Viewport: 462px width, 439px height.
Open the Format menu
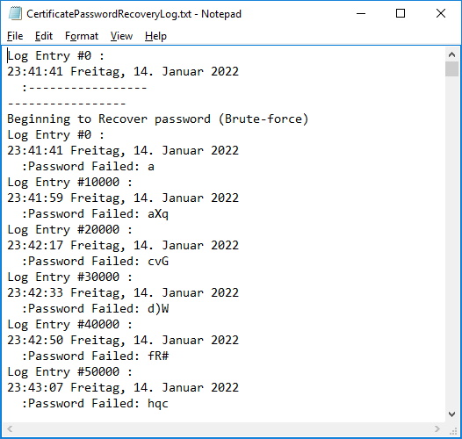click(82, 36)
